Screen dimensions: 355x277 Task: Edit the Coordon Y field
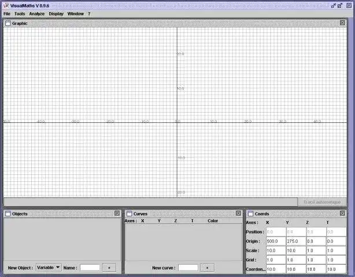296,269
